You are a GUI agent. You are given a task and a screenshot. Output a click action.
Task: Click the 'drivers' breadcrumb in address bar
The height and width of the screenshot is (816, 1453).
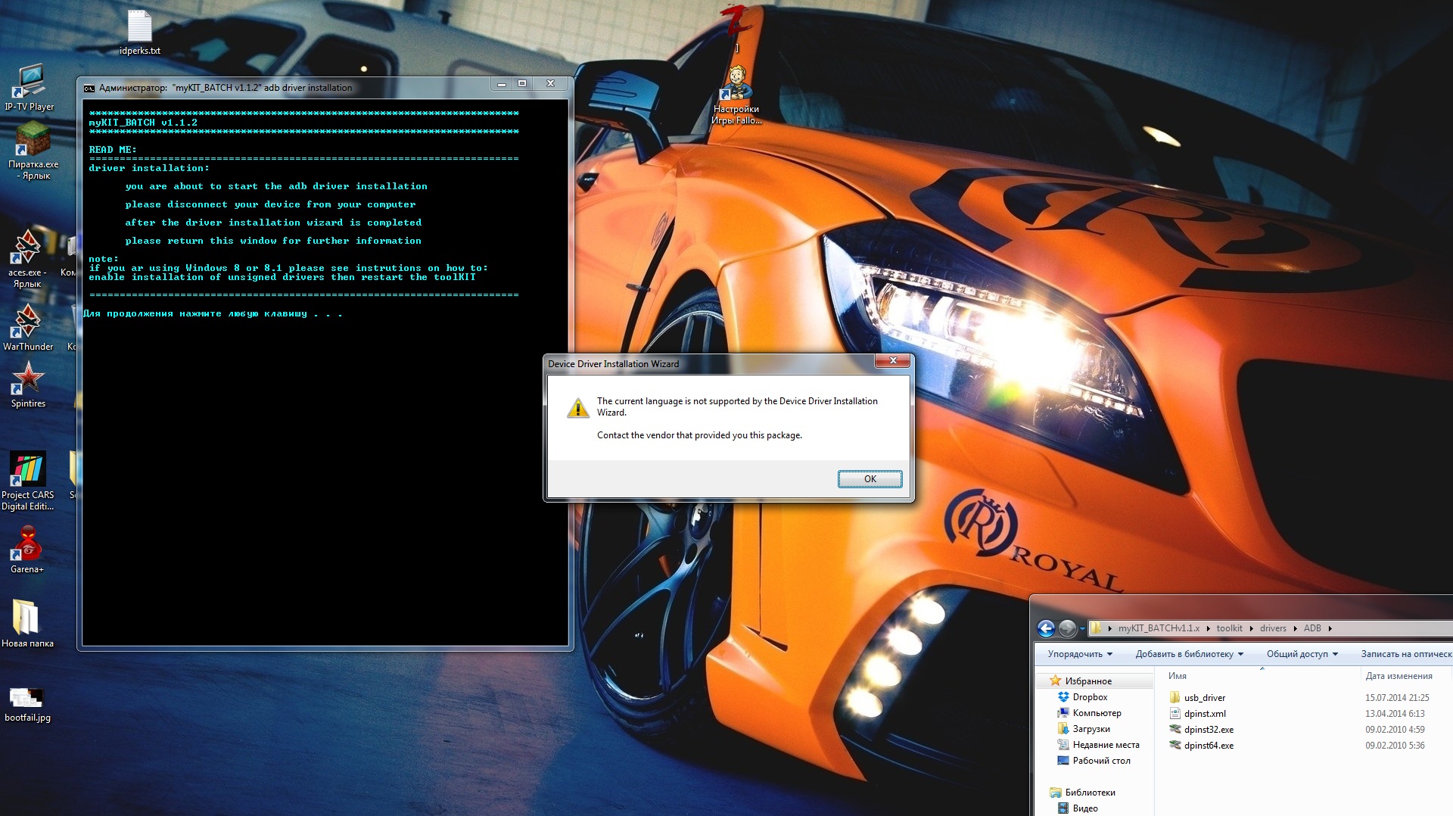point(1272,628)
